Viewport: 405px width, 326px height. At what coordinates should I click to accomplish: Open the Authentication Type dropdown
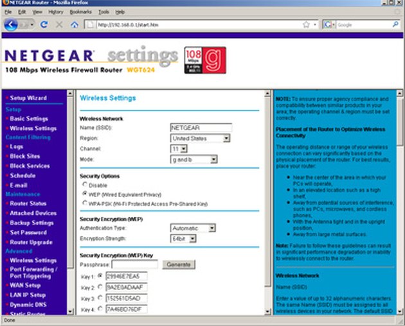coord(193,228)
